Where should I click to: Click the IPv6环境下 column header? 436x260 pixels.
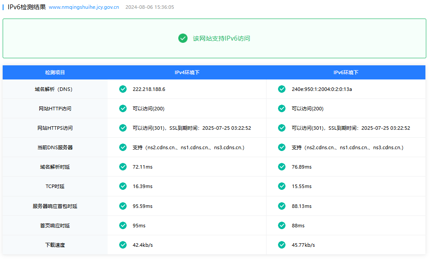346,72
